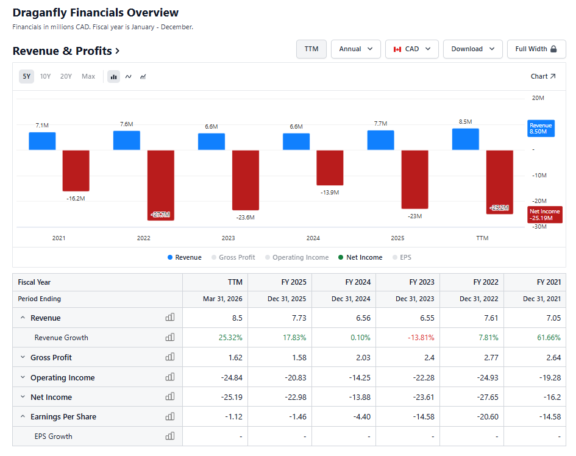Click the 2022 net income red bar
This screenshot has height=456, width=576.
point(161,185)
